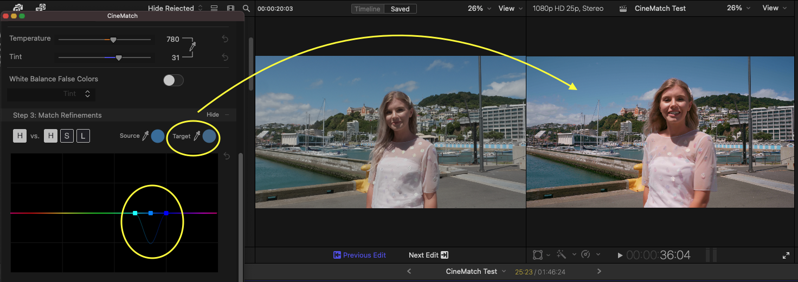Screen dimensions: 798x282
Task: Open the browser search magnifier
Action: (x=246, y=9)
